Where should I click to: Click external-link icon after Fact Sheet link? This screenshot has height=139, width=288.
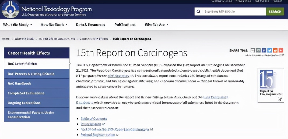(x=152, y=129)
